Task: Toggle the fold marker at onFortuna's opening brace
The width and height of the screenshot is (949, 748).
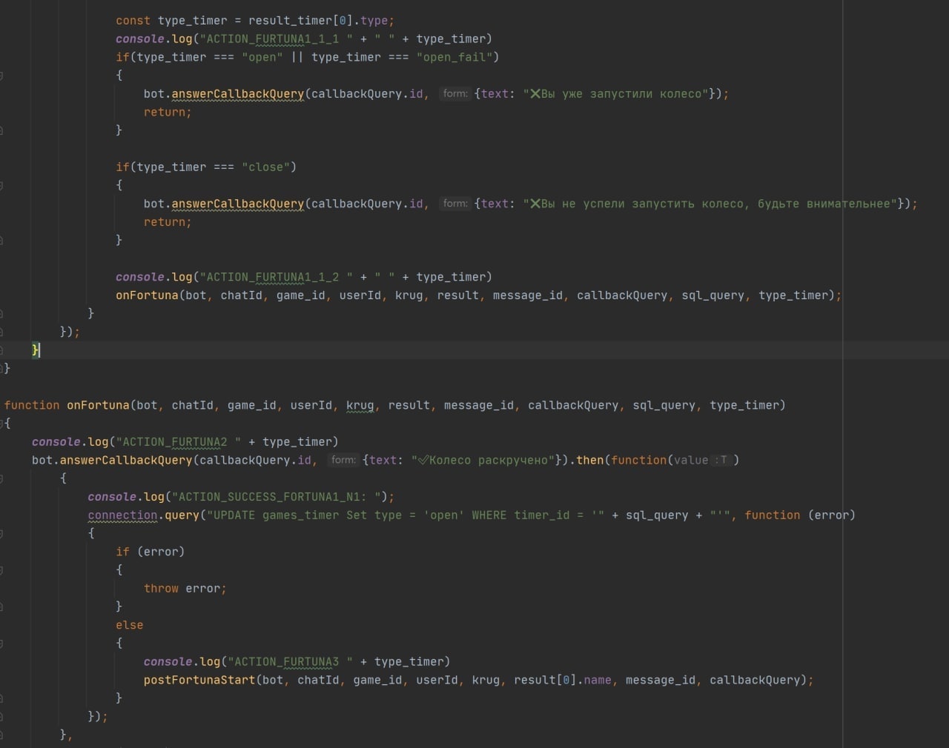Action: pos(2,424)
